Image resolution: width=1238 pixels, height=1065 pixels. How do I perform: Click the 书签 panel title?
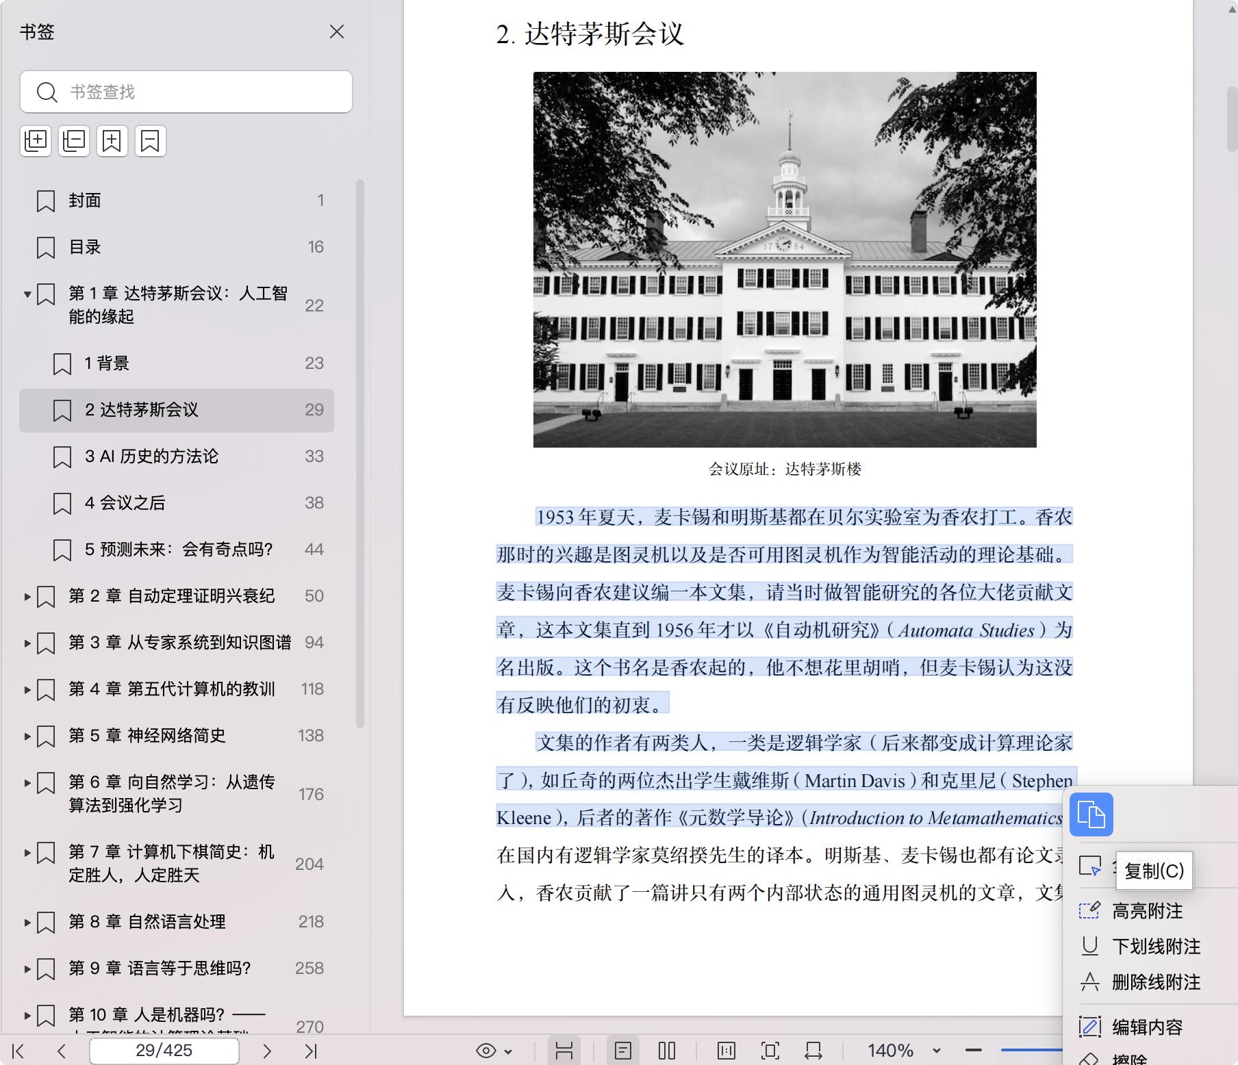pos(37,32)
